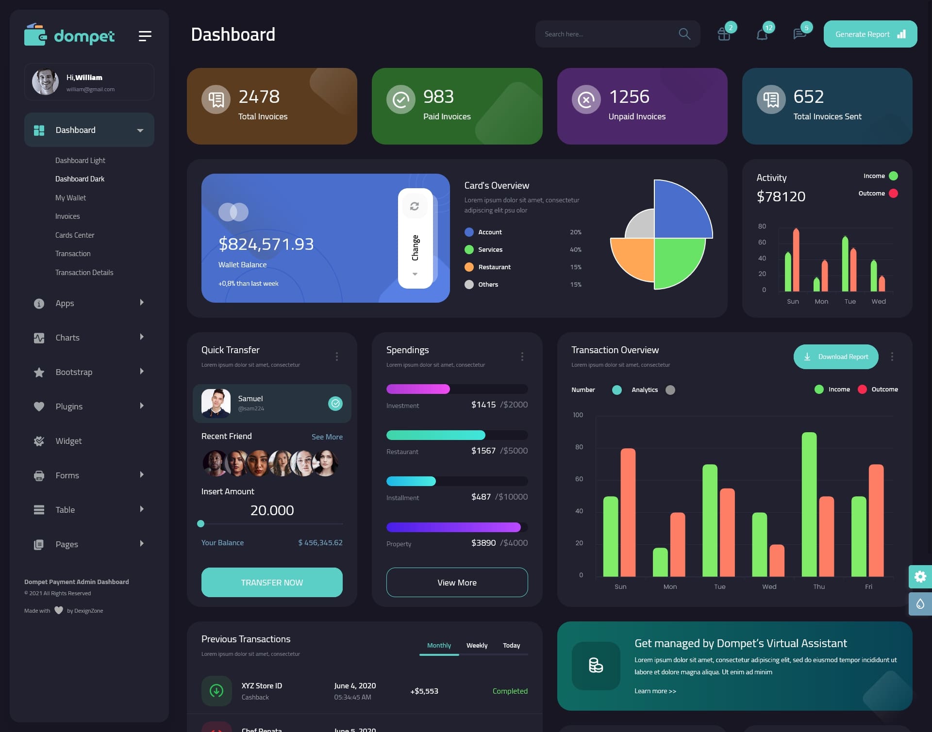The image size is (932, 732).
Task: Select the Weekly tab in Previous Transactions
Action: (477, 645)
